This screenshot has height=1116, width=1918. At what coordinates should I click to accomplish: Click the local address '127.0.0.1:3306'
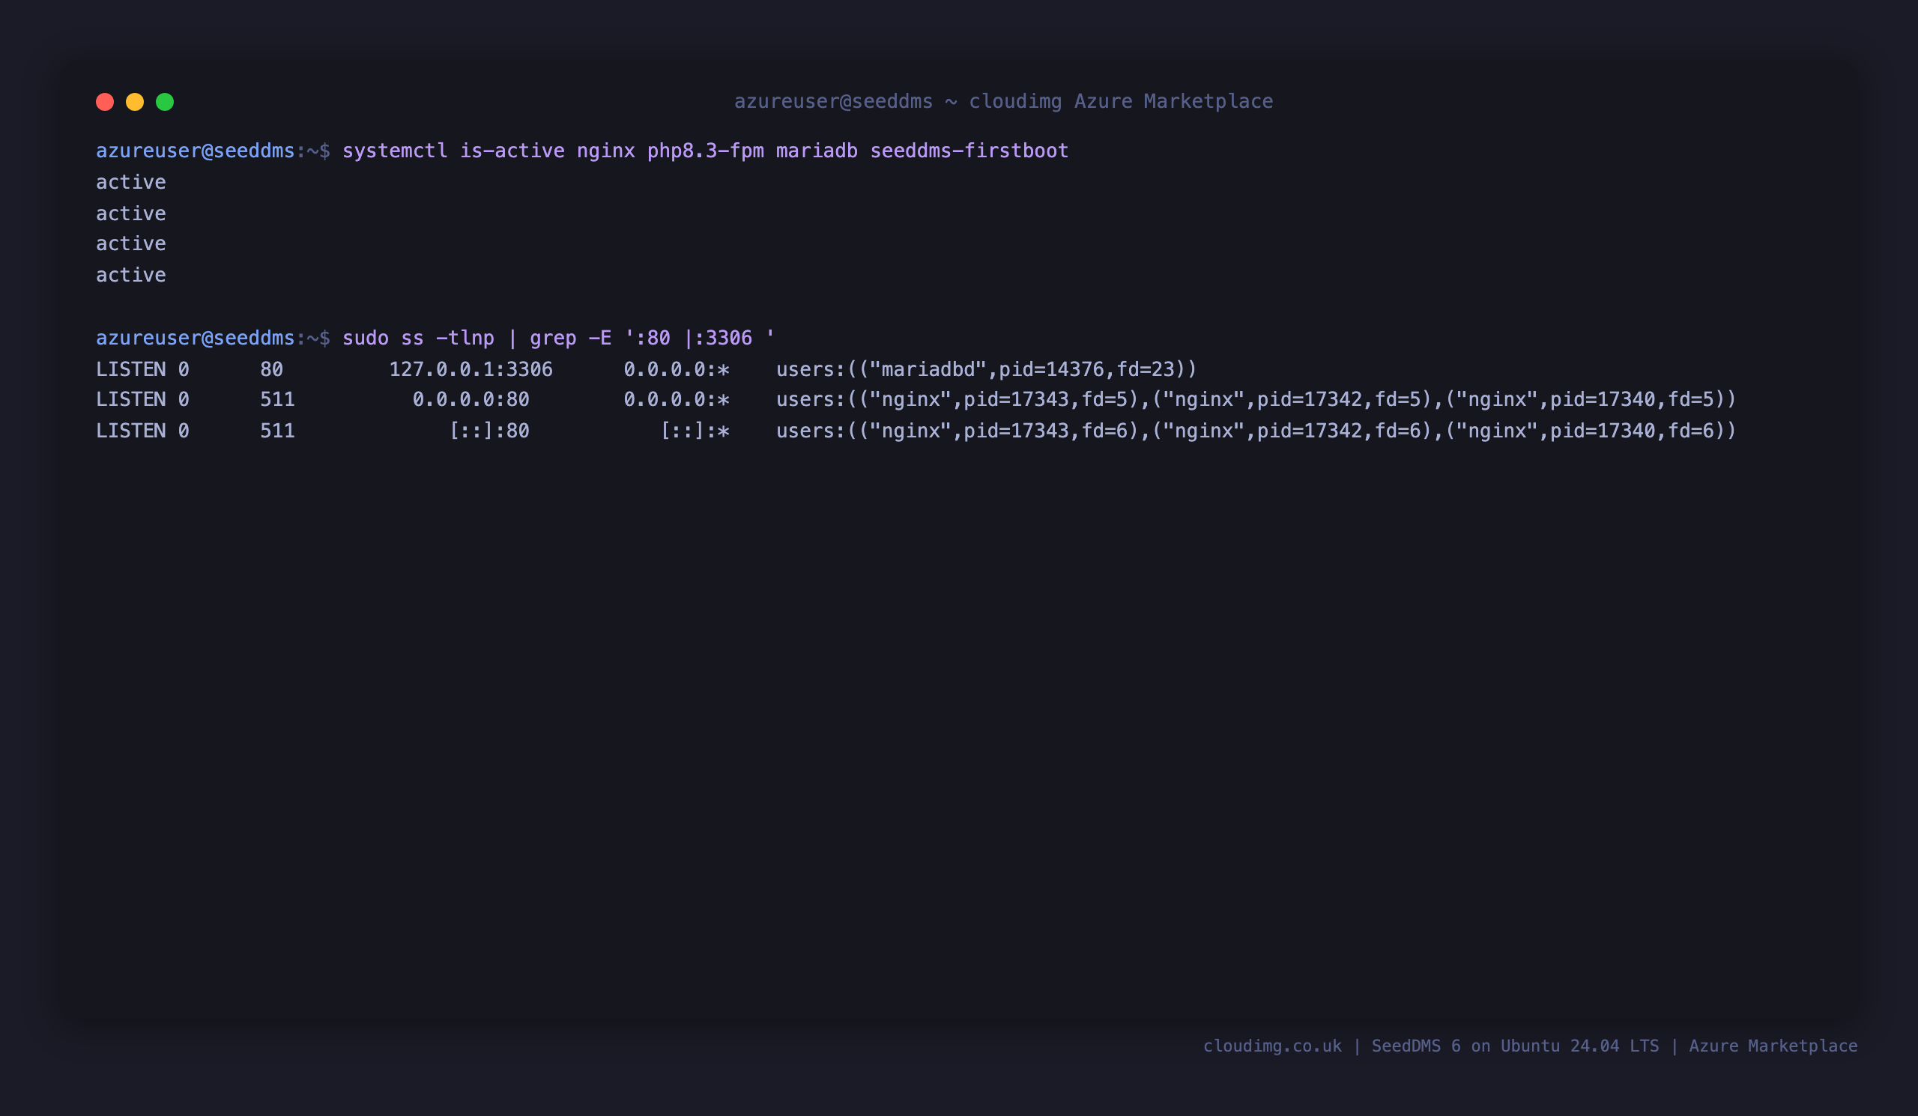tap(471, 370)
